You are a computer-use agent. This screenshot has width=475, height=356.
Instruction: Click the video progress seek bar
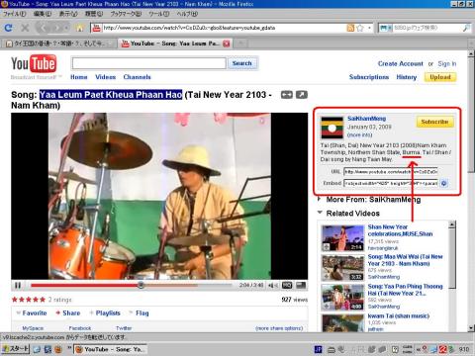[132, 285]
